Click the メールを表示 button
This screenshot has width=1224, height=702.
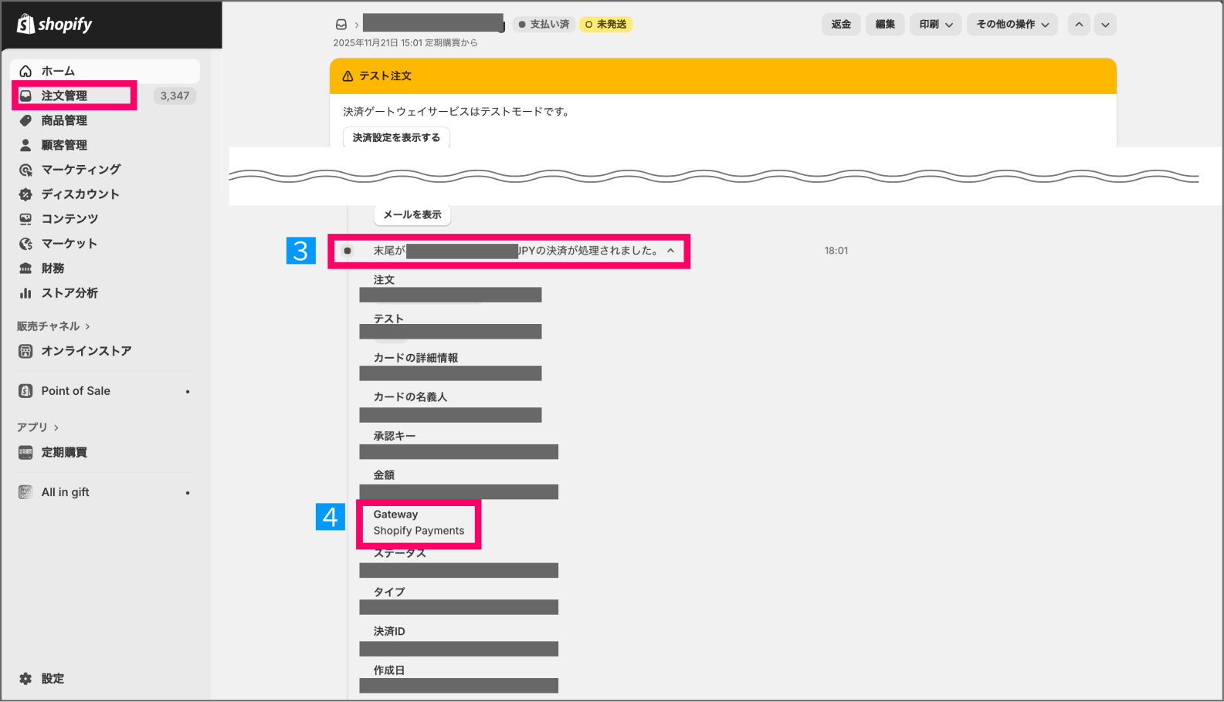tap(412, 214)
